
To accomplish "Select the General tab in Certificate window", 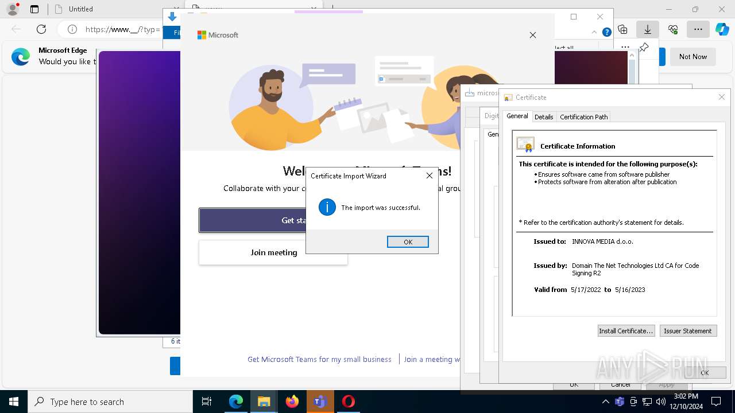I will pyautogui.click(x=517, y=116).
